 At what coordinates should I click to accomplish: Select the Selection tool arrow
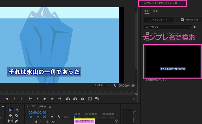tap(10, 110)
